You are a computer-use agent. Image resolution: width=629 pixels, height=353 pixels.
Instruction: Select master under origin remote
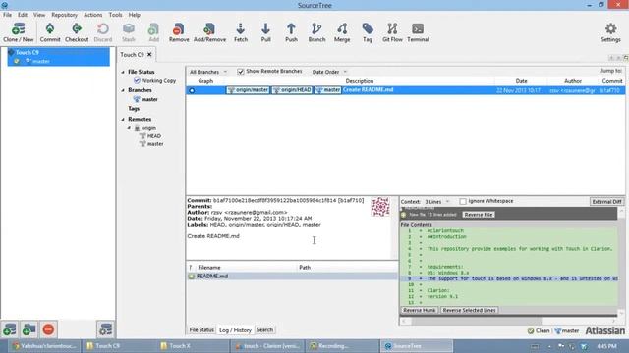tap(155, 144)
